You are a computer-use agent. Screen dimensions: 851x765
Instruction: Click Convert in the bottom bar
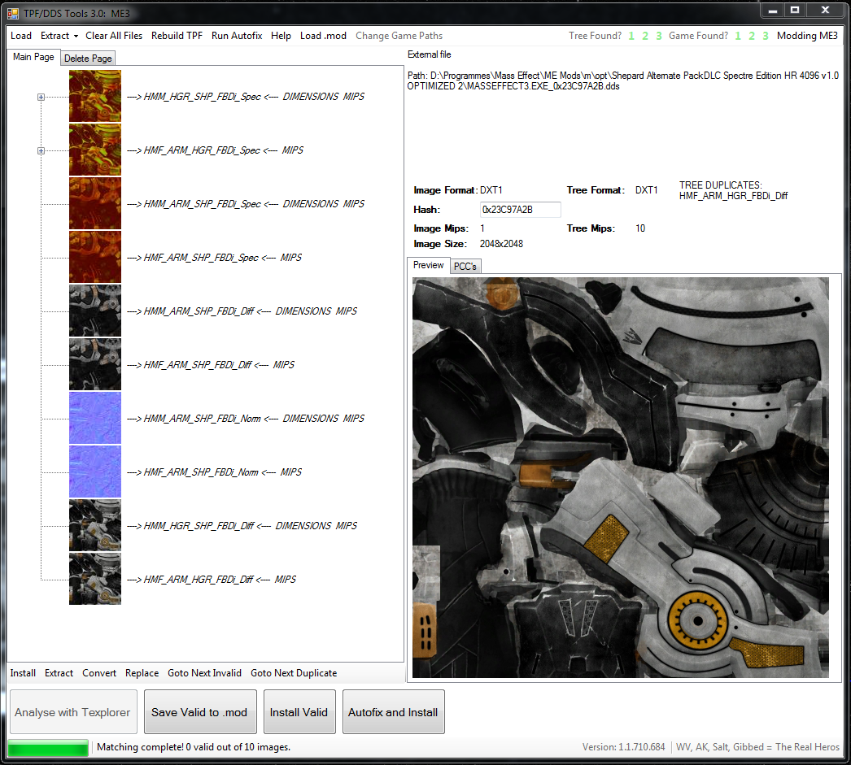[x=99, y=673]
